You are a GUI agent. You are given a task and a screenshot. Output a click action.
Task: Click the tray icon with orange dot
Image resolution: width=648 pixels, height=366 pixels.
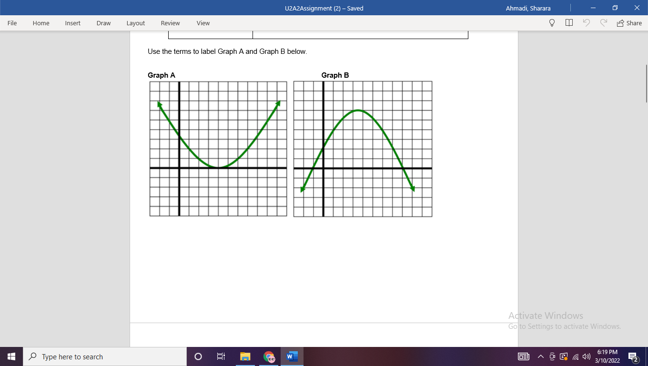564,356
